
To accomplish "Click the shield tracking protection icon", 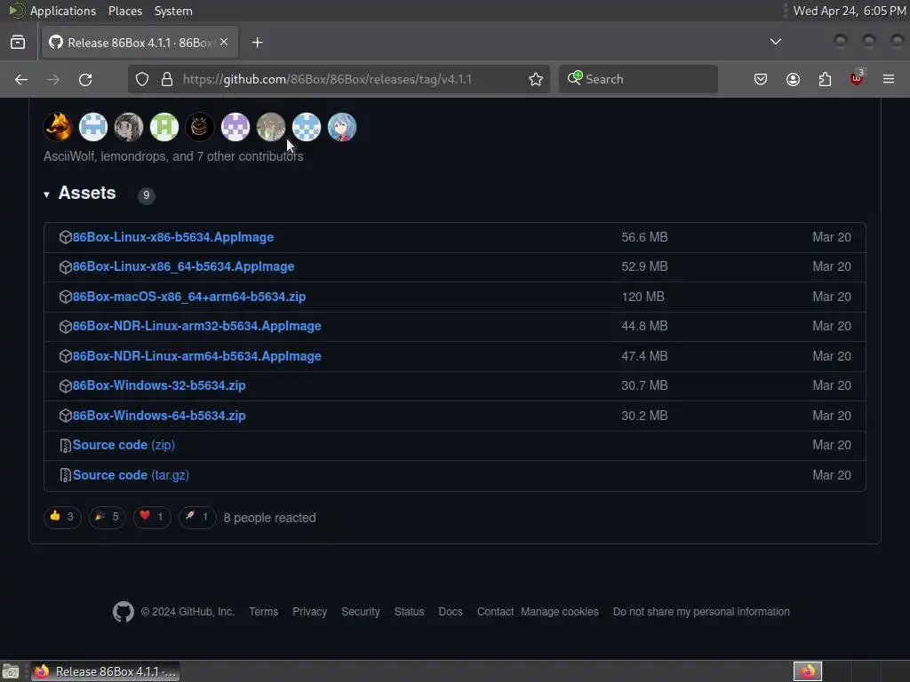I will (142, 79).
